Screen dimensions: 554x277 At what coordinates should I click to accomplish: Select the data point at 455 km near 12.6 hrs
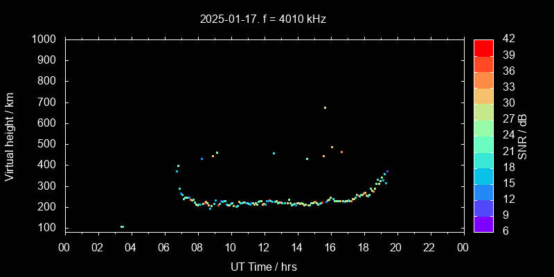(x=274, y=153)
